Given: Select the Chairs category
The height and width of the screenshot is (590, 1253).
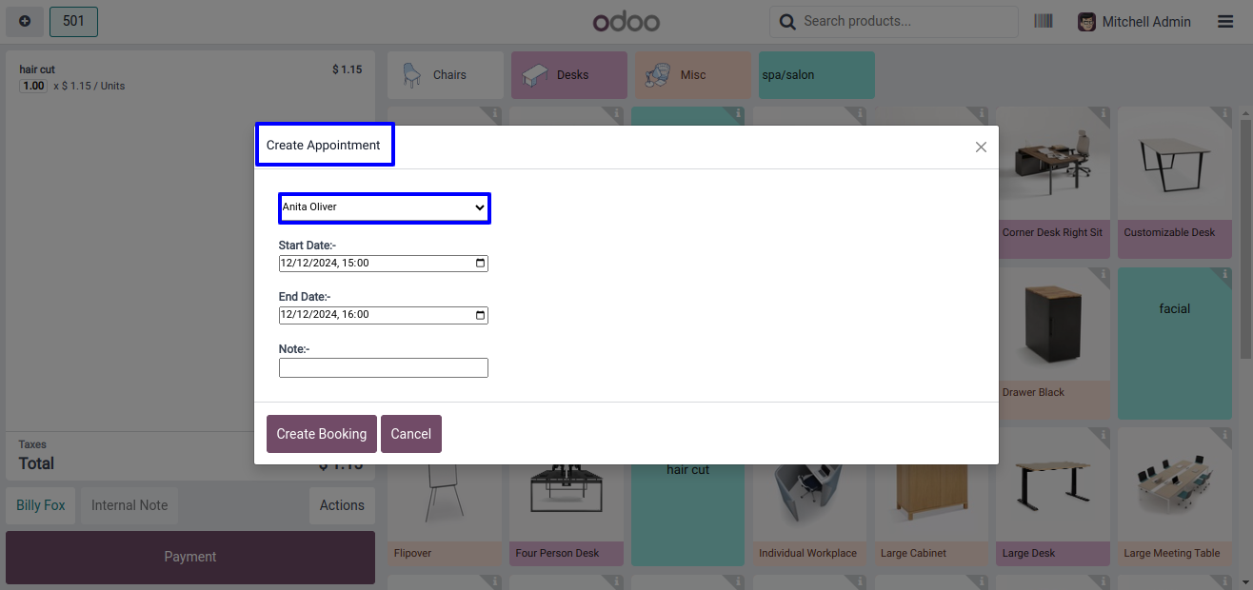Looking at the screenshot, I should 445,75.
